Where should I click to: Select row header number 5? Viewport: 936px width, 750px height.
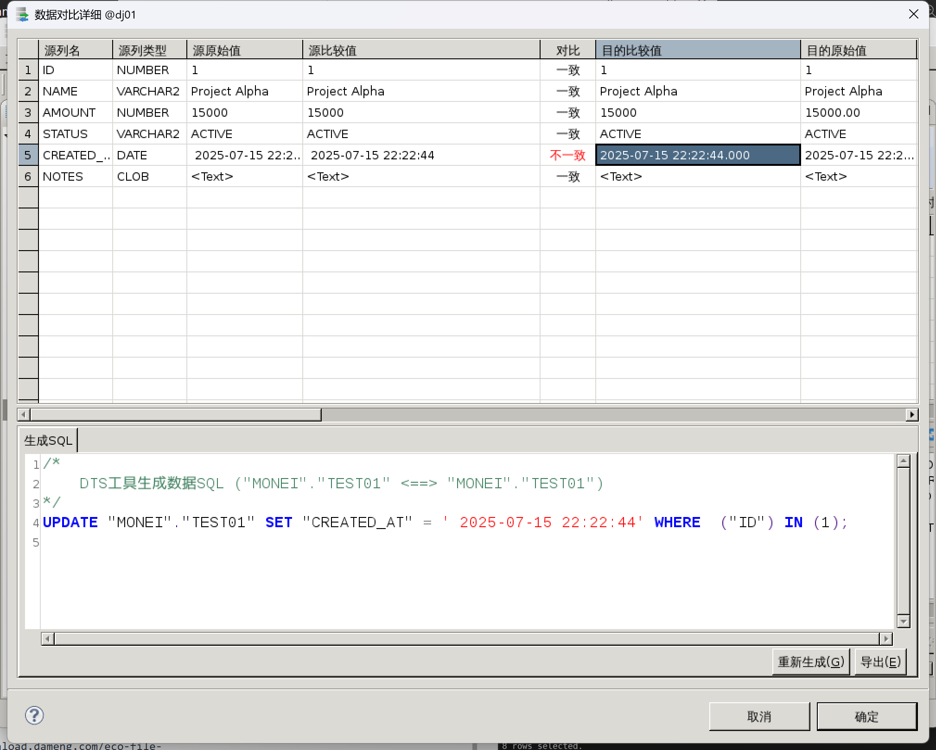coord(28,155)
